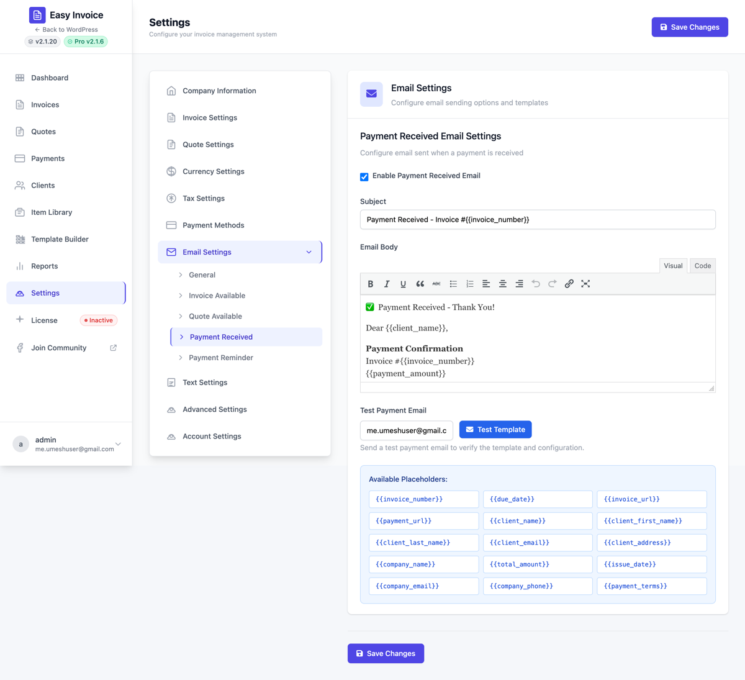Click the Subject input field

click(538, 220)
